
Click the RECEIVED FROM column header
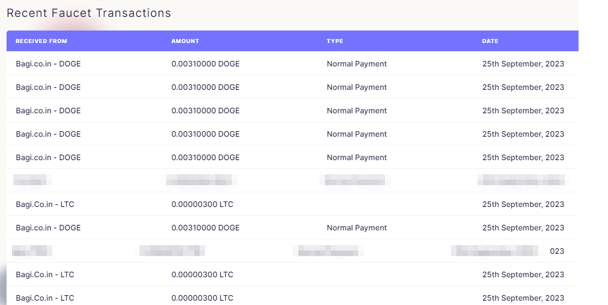41,41
